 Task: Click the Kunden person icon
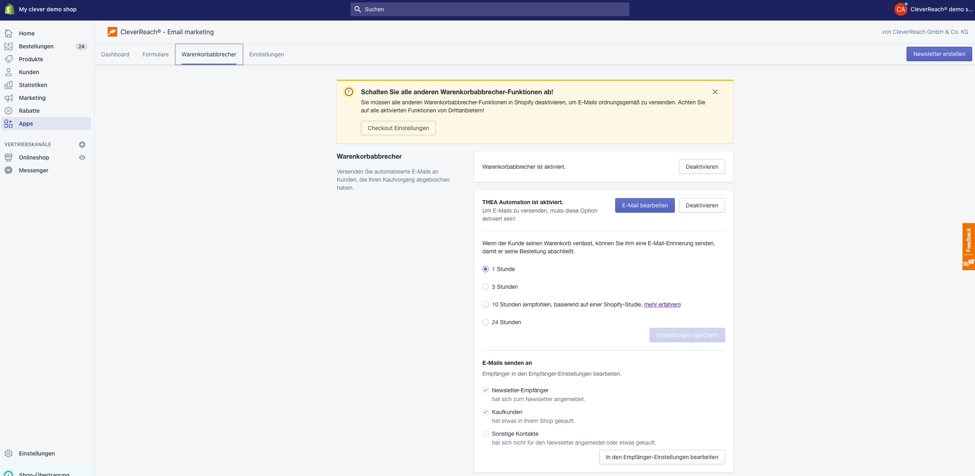point(8,72)
